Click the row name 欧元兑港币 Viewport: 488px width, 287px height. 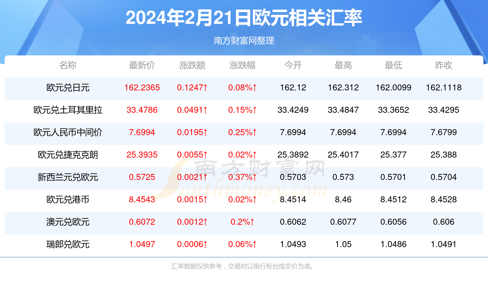tap(68, 199)
